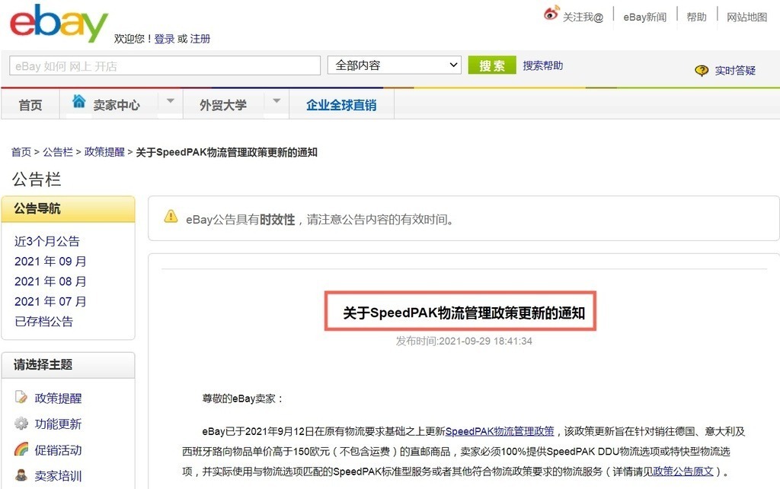The image size is (780, 489).
Task: Click the eBay logo
Action: coord(59,24)
